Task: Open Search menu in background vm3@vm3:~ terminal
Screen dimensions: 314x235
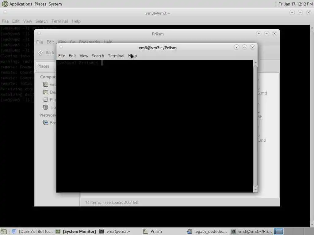Action: [x=42, y=21]
